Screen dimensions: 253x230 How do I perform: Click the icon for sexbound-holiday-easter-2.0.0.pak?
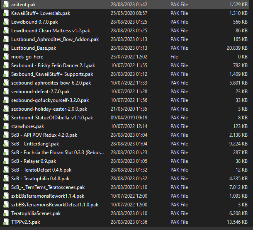(6, 109)
